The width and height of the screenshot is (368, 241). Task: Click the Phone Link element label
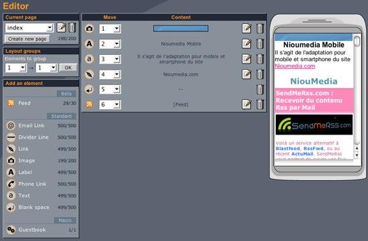(32, 184)
